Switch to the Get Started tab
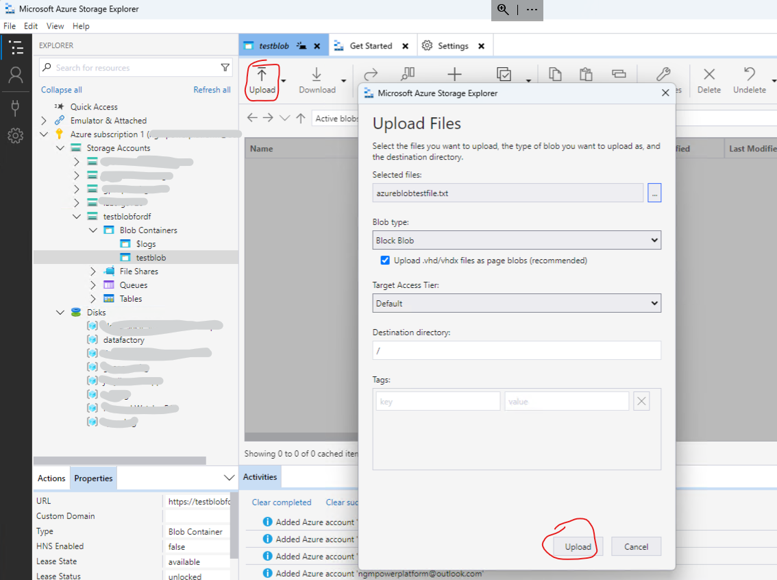Screen dimensions: 777x580 (371, 46)
